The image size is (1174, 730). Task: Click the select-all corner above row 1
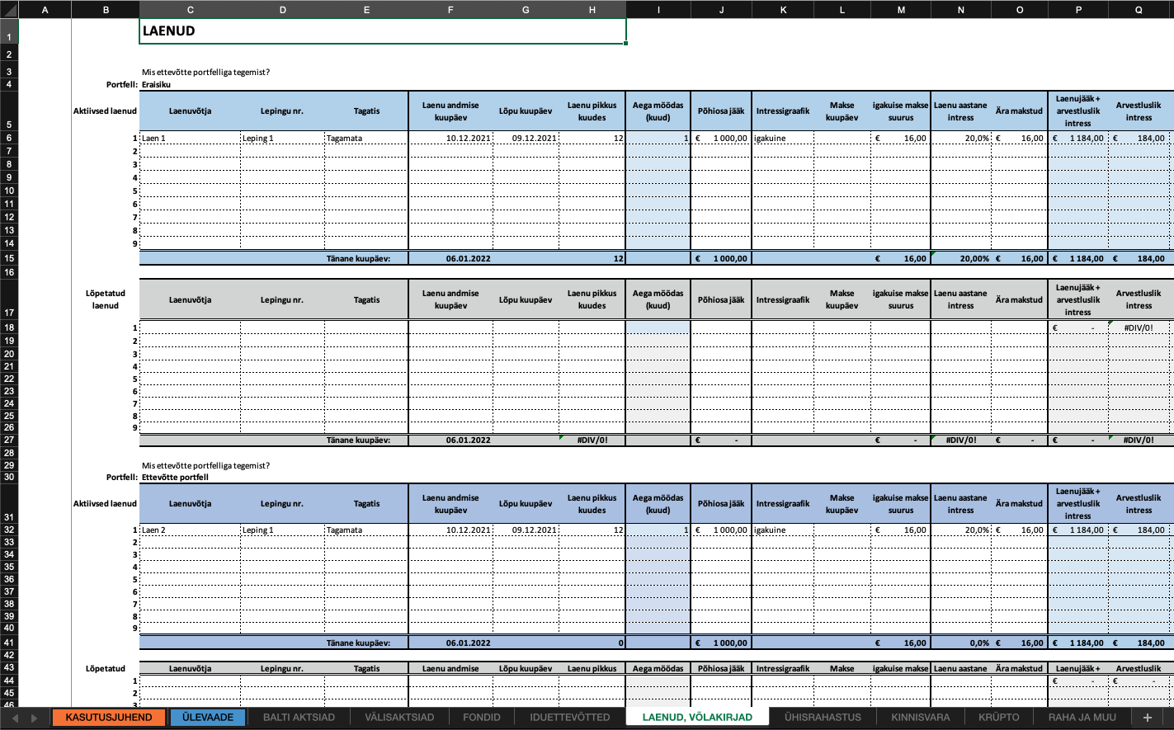[x=8, y=9]
